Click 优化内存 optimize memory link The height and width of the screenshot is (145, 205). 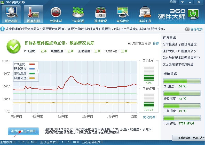pos(149,117)
